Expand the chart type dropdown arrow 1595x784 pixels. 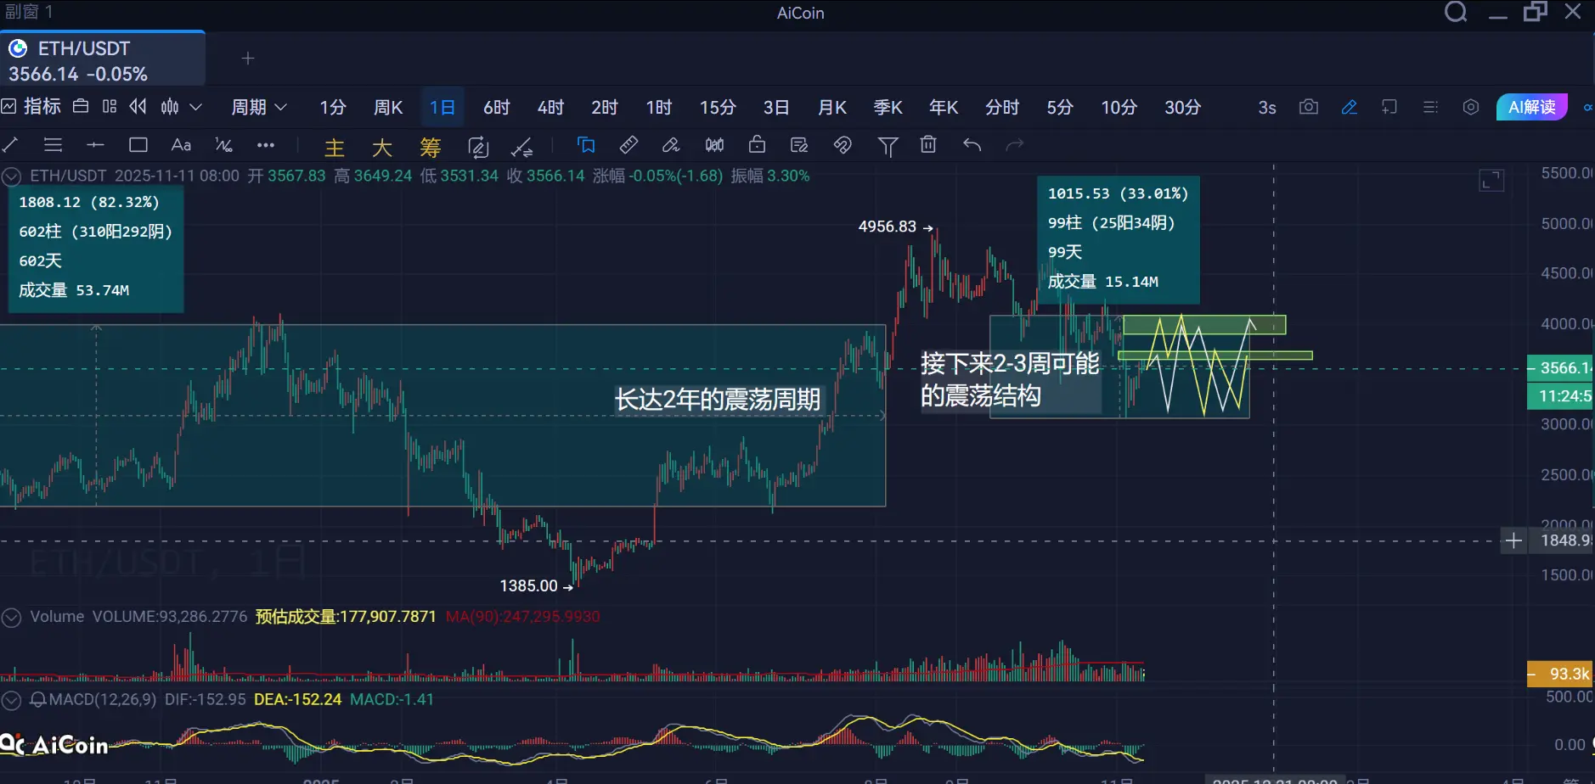click(195, 107)
